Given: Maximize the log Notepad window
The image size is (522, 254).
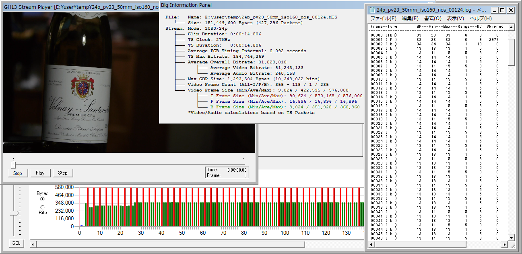Looking at the screenshot, I should point(503,10).
